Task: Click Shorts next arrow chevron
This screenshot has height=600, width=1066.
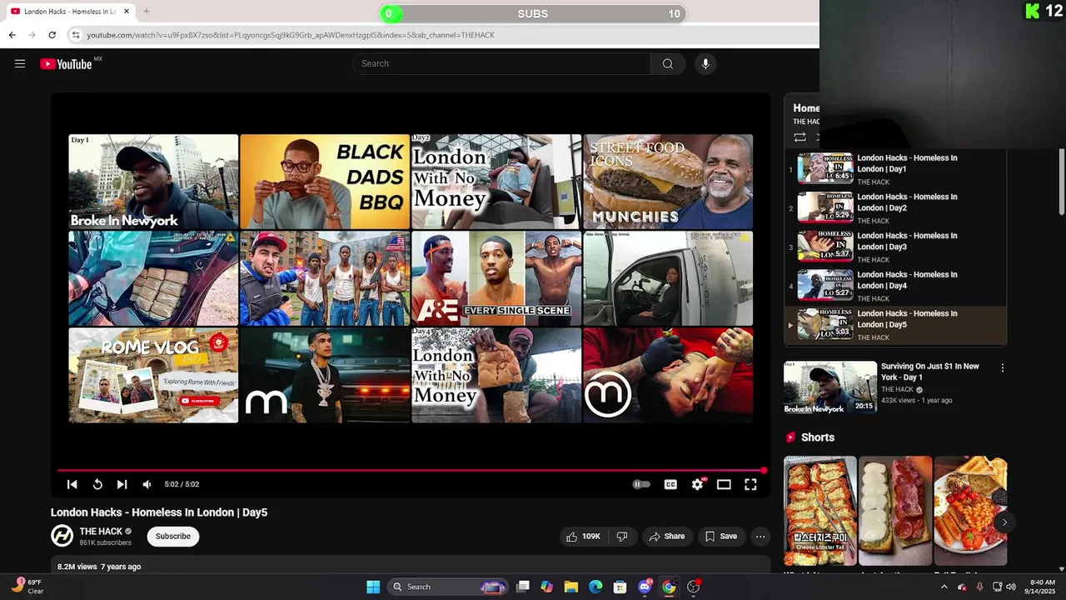Action: 1004,522
